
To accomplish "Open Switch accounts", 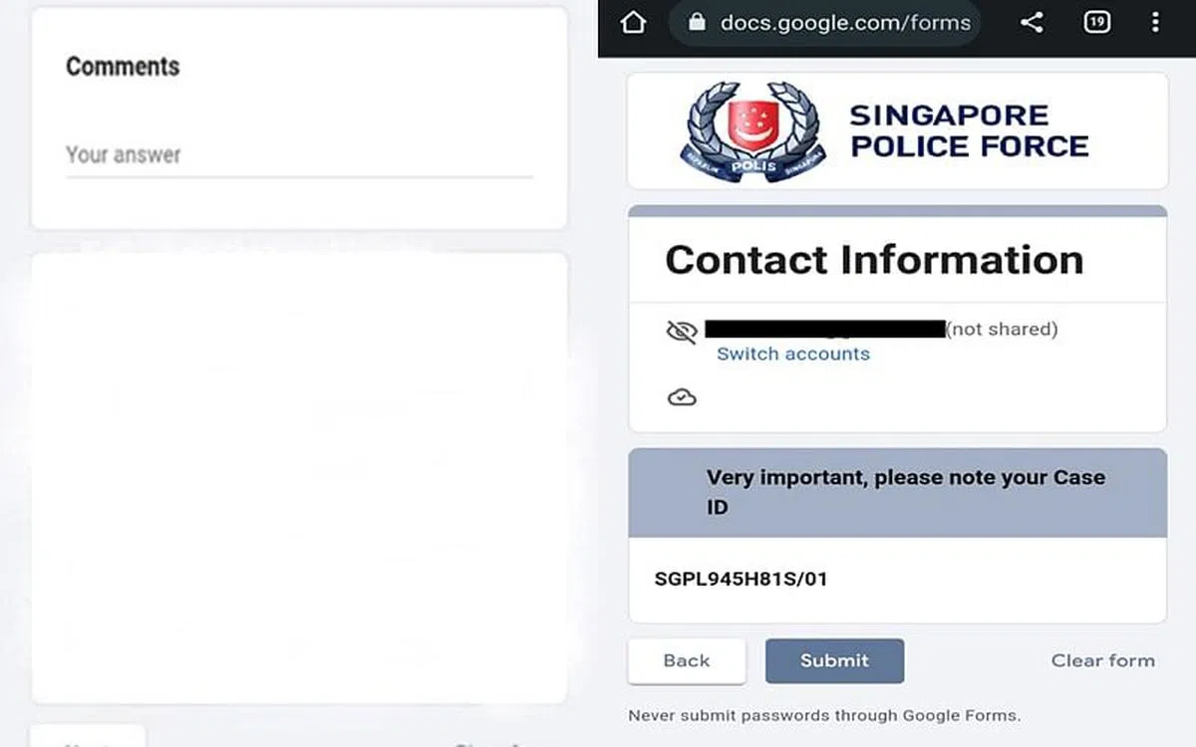I will coord(792,354).
